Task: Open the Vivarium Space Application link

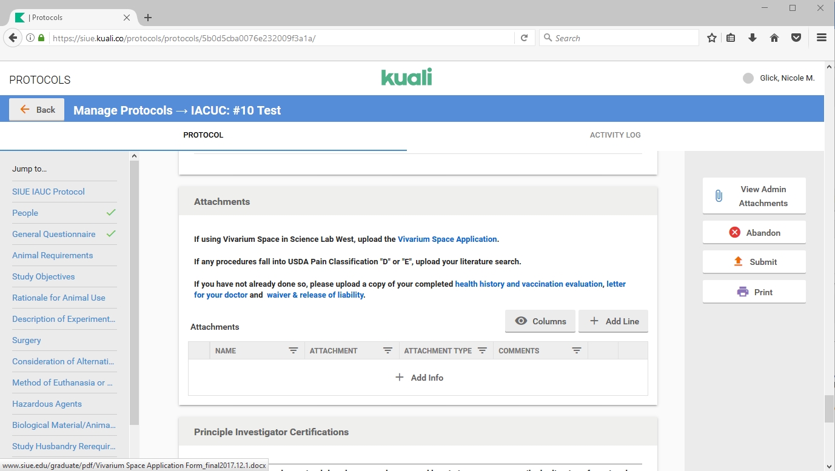Action: point(447,239)
